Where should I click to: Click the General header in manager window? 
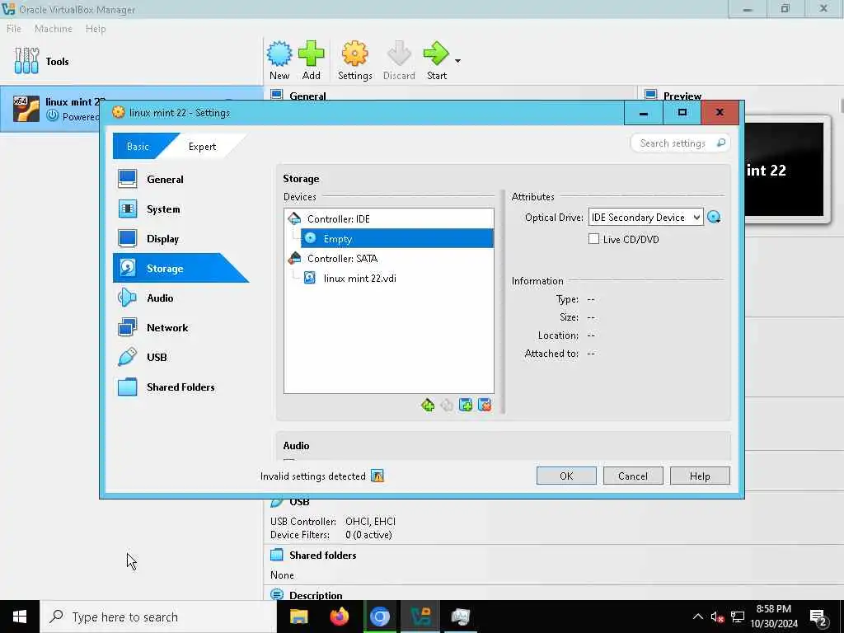tap(307, 96)
